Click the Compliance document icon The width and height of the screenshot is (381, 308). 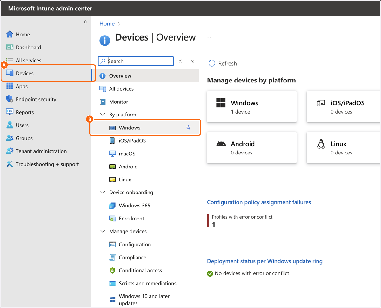pyautogui.click(x=112, y=258)
